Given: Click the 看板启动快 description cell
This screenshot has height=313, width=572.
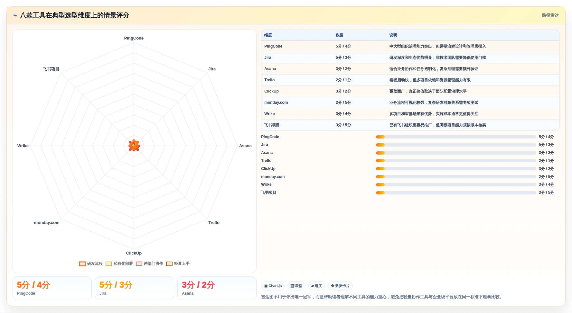Looking at the screenshot, I should [430, 80].
